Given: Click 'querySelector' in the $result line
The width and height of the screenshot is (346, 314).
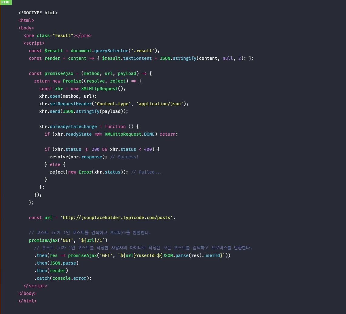Looking at the screenshot, I should pyautogui.click(x=111, y=51).
